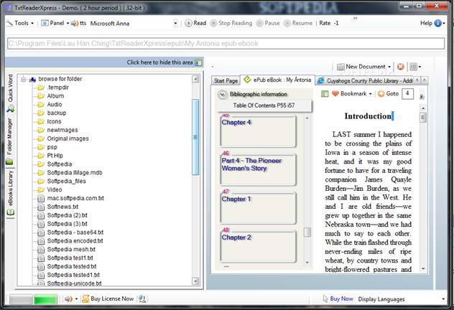Click here to hide this area
Screen dimensions: 454x310
[x=159, y=62]
